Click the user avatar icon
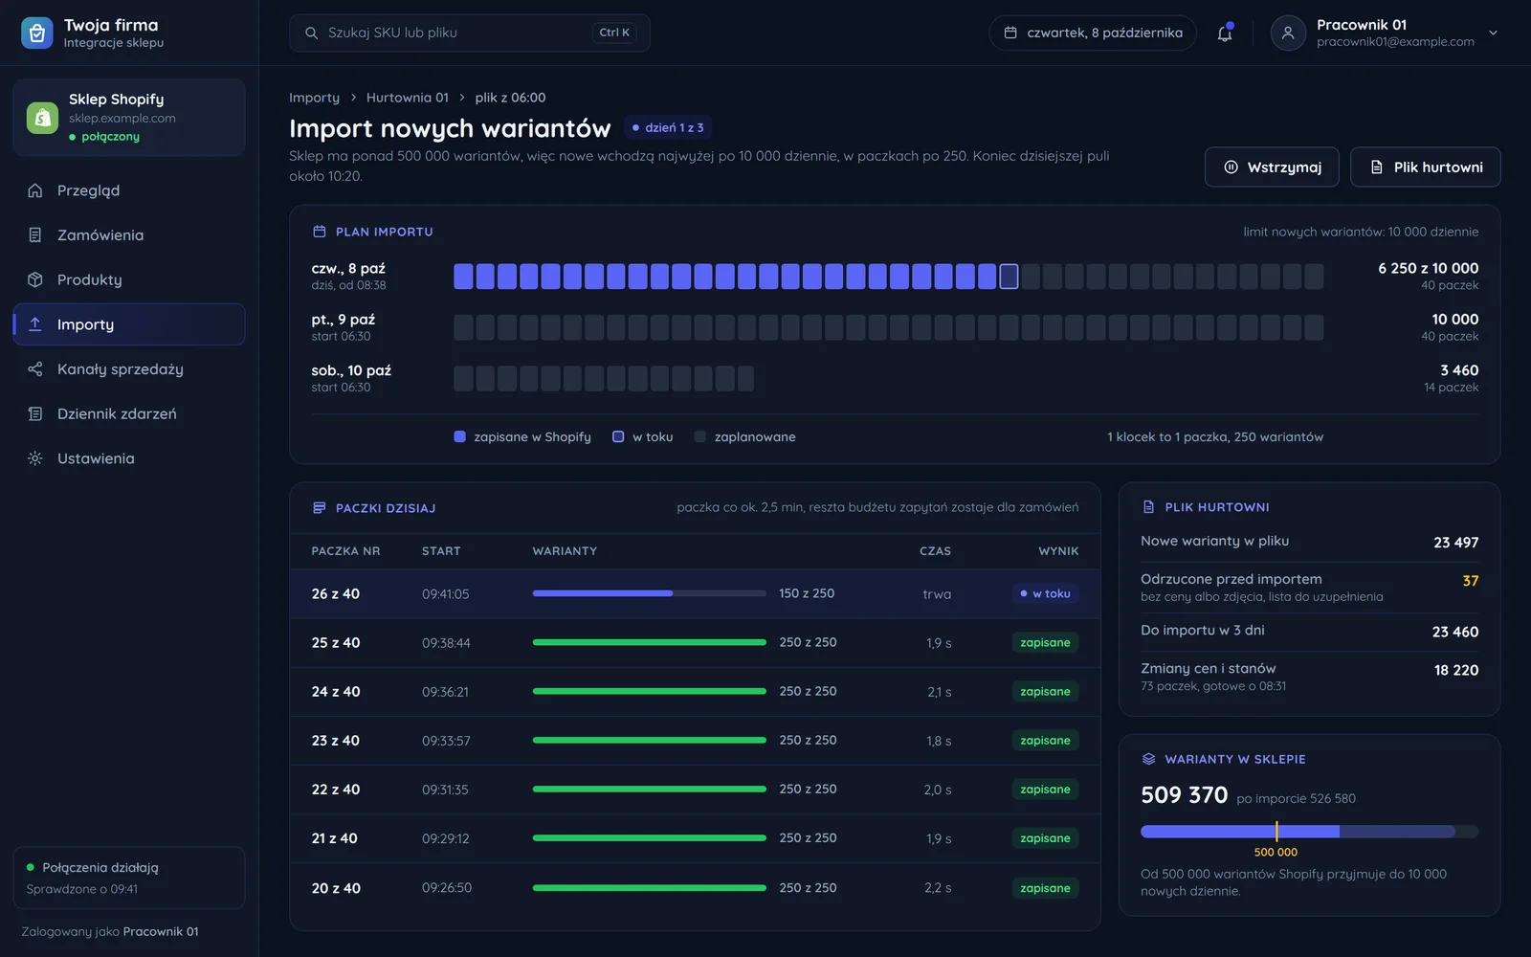Screen dimensions: 1531x957 coord(1288,33)
